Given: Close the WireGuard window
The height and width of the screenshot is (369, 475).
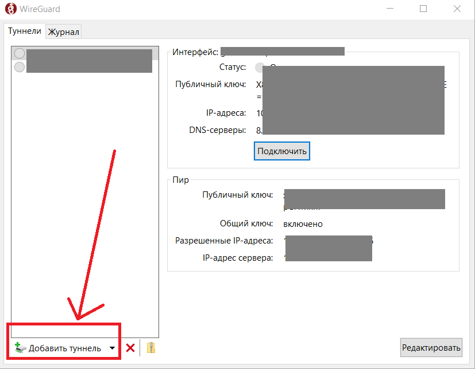Looking at the screenshot, I should point(456,9).
